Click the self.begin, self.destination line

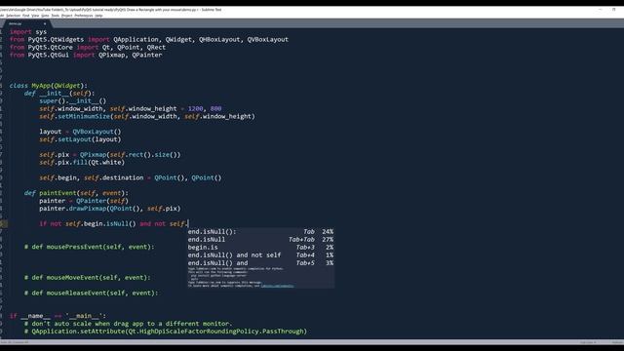tap(130, 177)
